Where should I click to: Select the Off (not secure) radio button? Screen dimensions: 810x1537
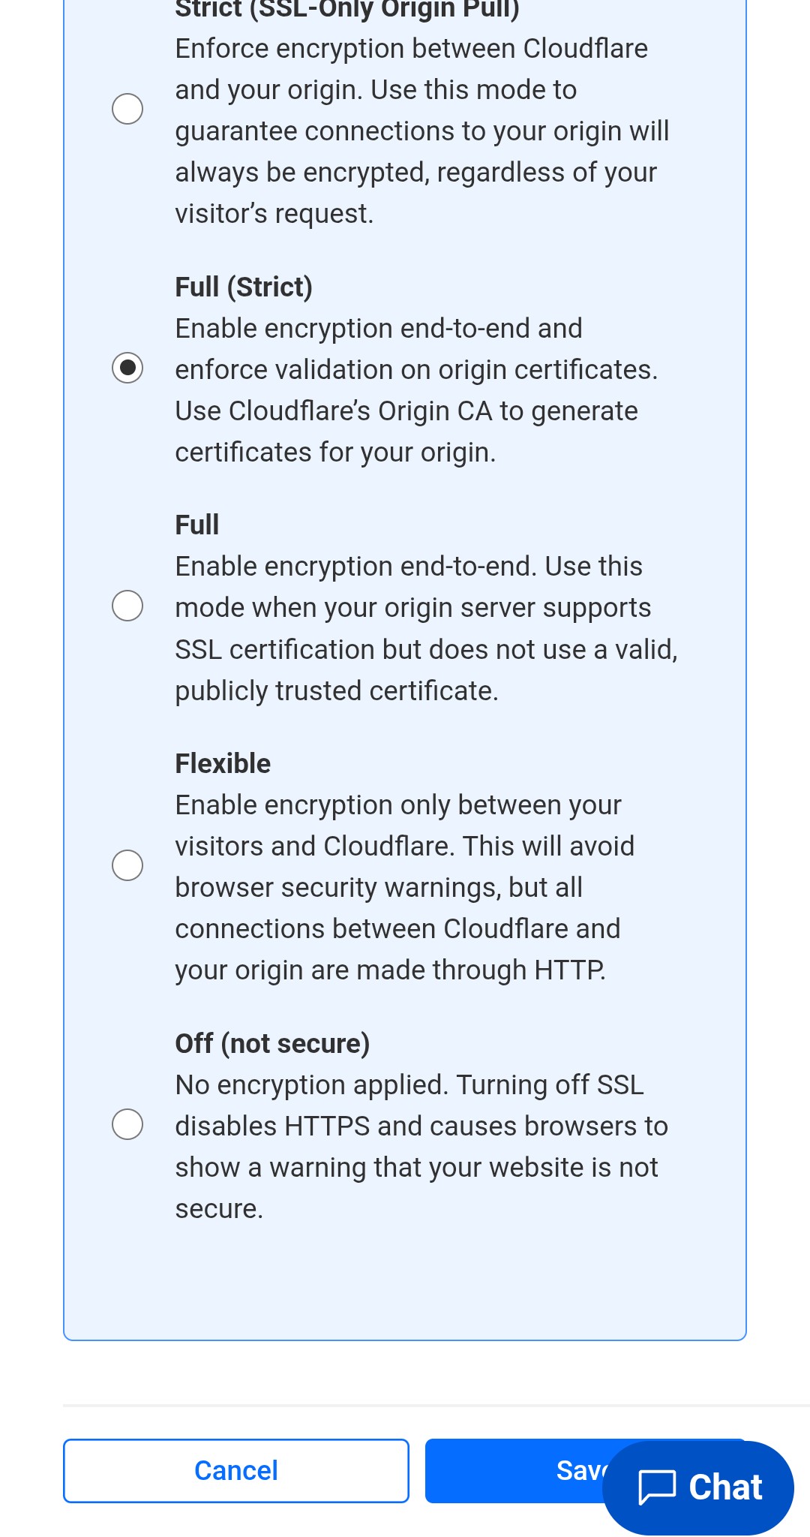(127, 1124)
